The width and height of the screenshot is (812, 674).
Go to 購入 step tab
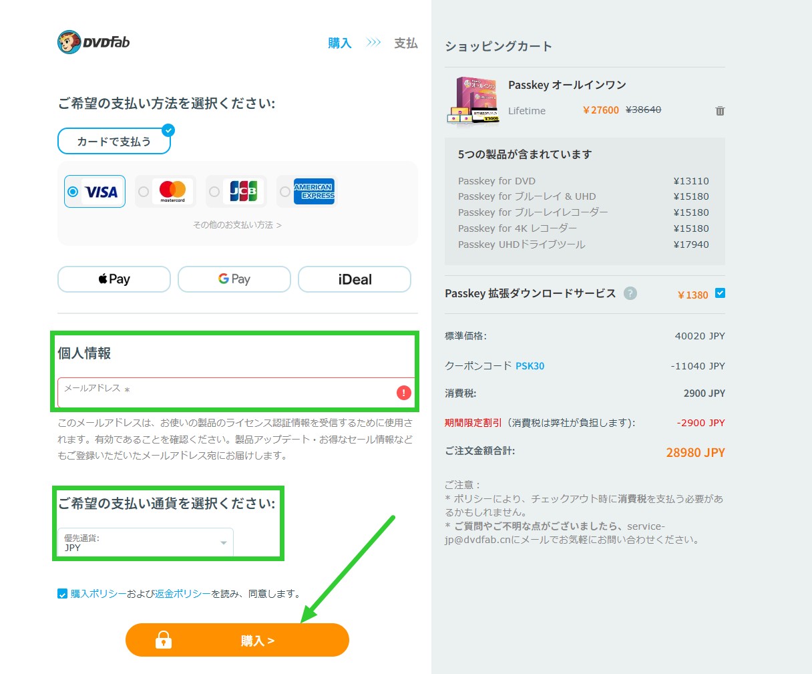point(340,43)
